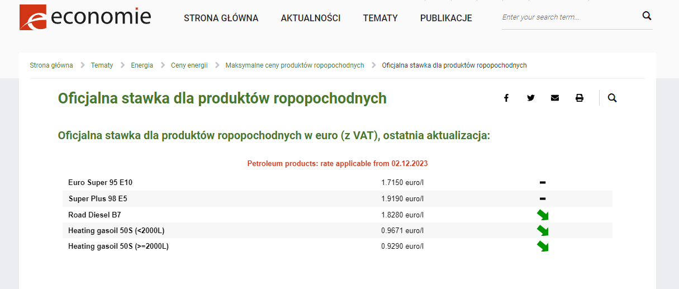Go to Energia breadcrumb link

point(142,65)
